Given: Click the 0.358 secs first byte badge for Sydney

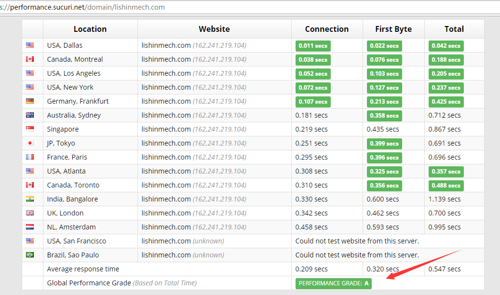Looking at the screenshot, I should pos(384,116).
